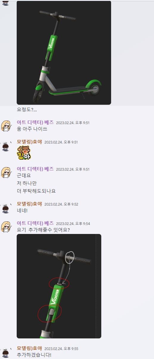Viewport: 154px width, 359px height.
Task: Click the 오후 9:54 timestamp
Action: 73,224
